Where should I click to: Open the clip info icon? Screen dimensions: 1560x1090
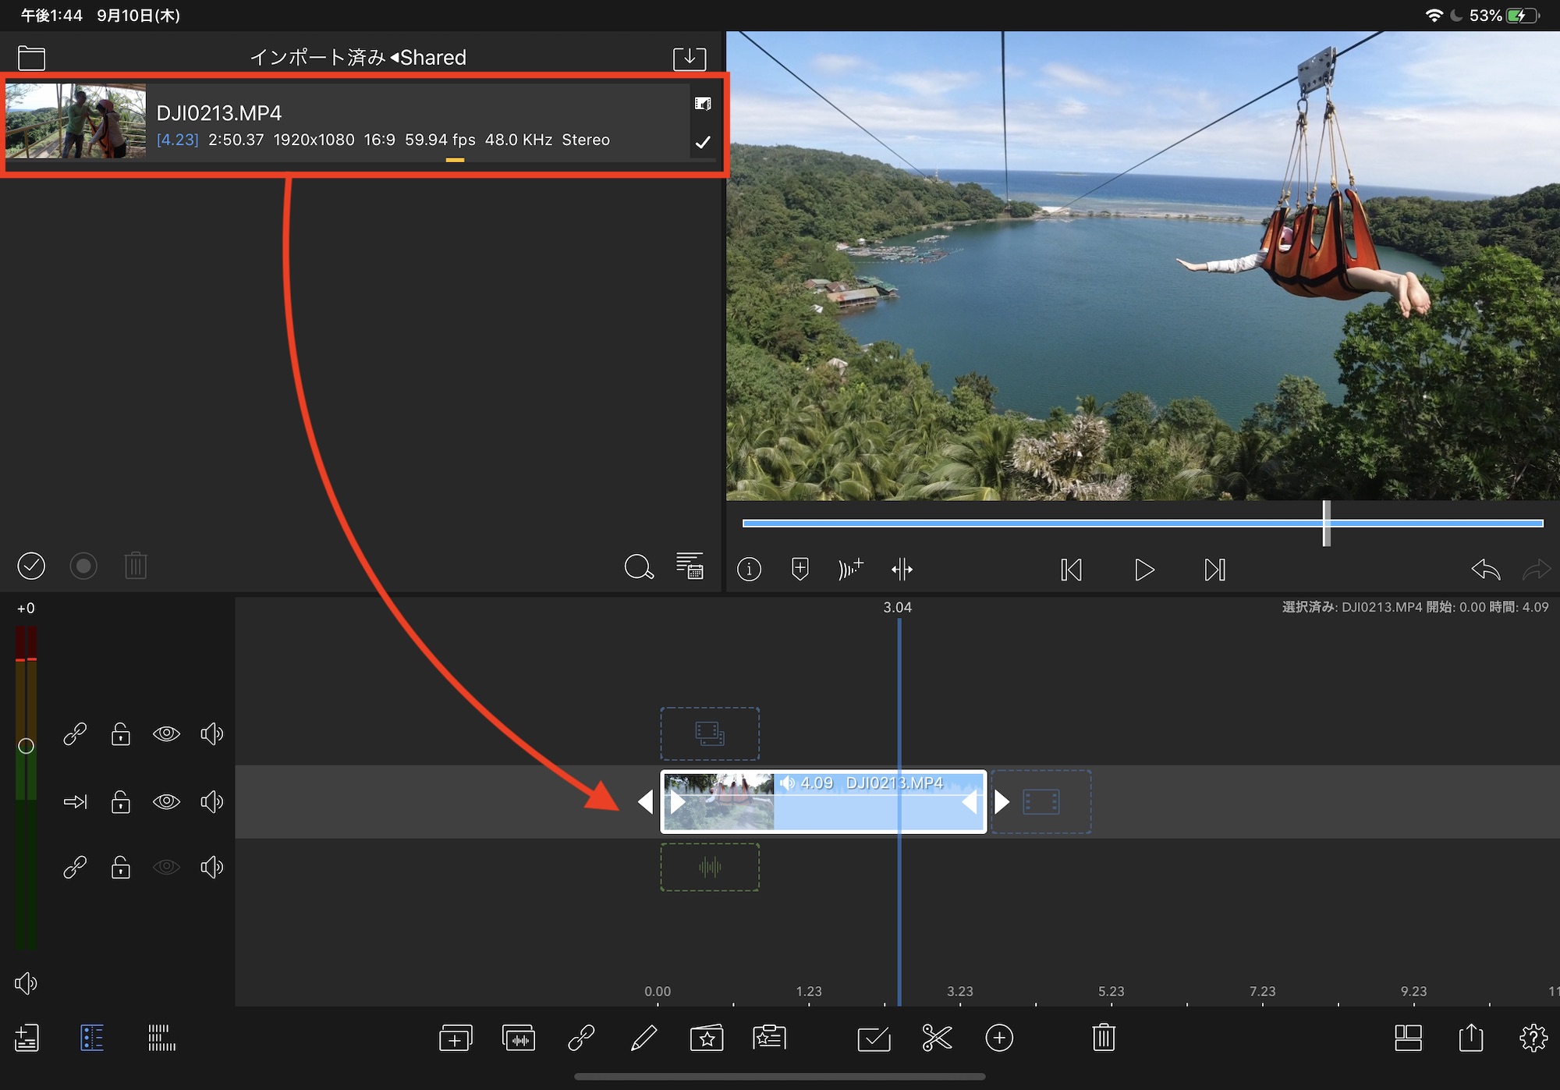[749, 569]
